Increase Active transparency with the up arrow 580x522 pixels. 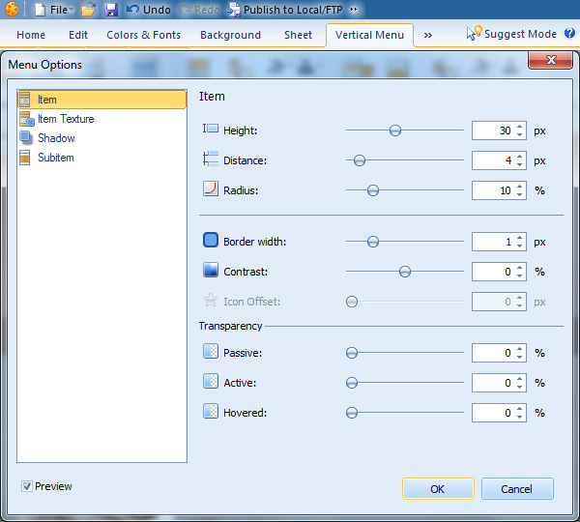(x=520, y=379)
